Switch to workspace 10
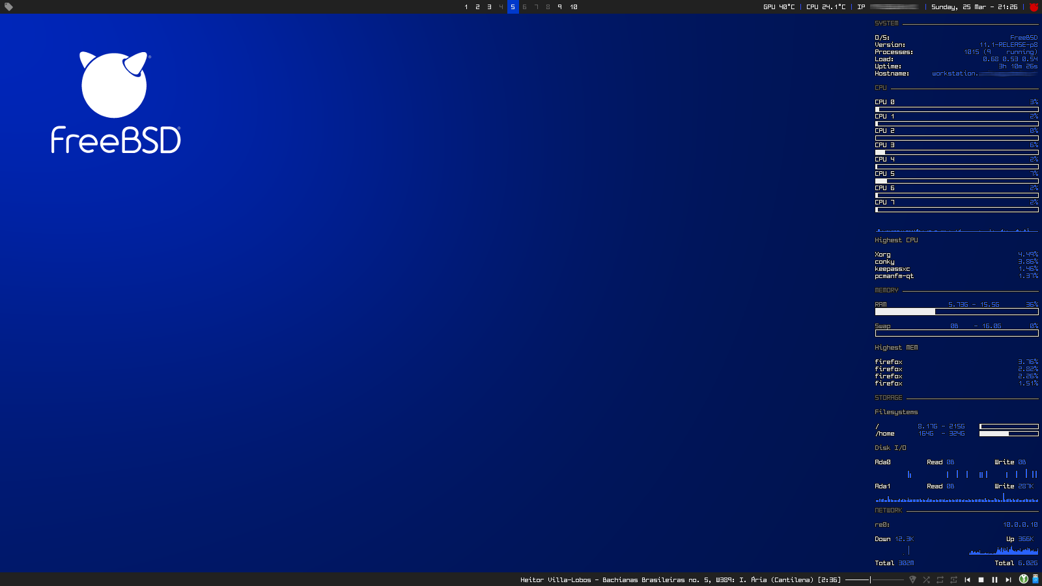Screen dimensions: 1042x586 click(x=574, y=7)
